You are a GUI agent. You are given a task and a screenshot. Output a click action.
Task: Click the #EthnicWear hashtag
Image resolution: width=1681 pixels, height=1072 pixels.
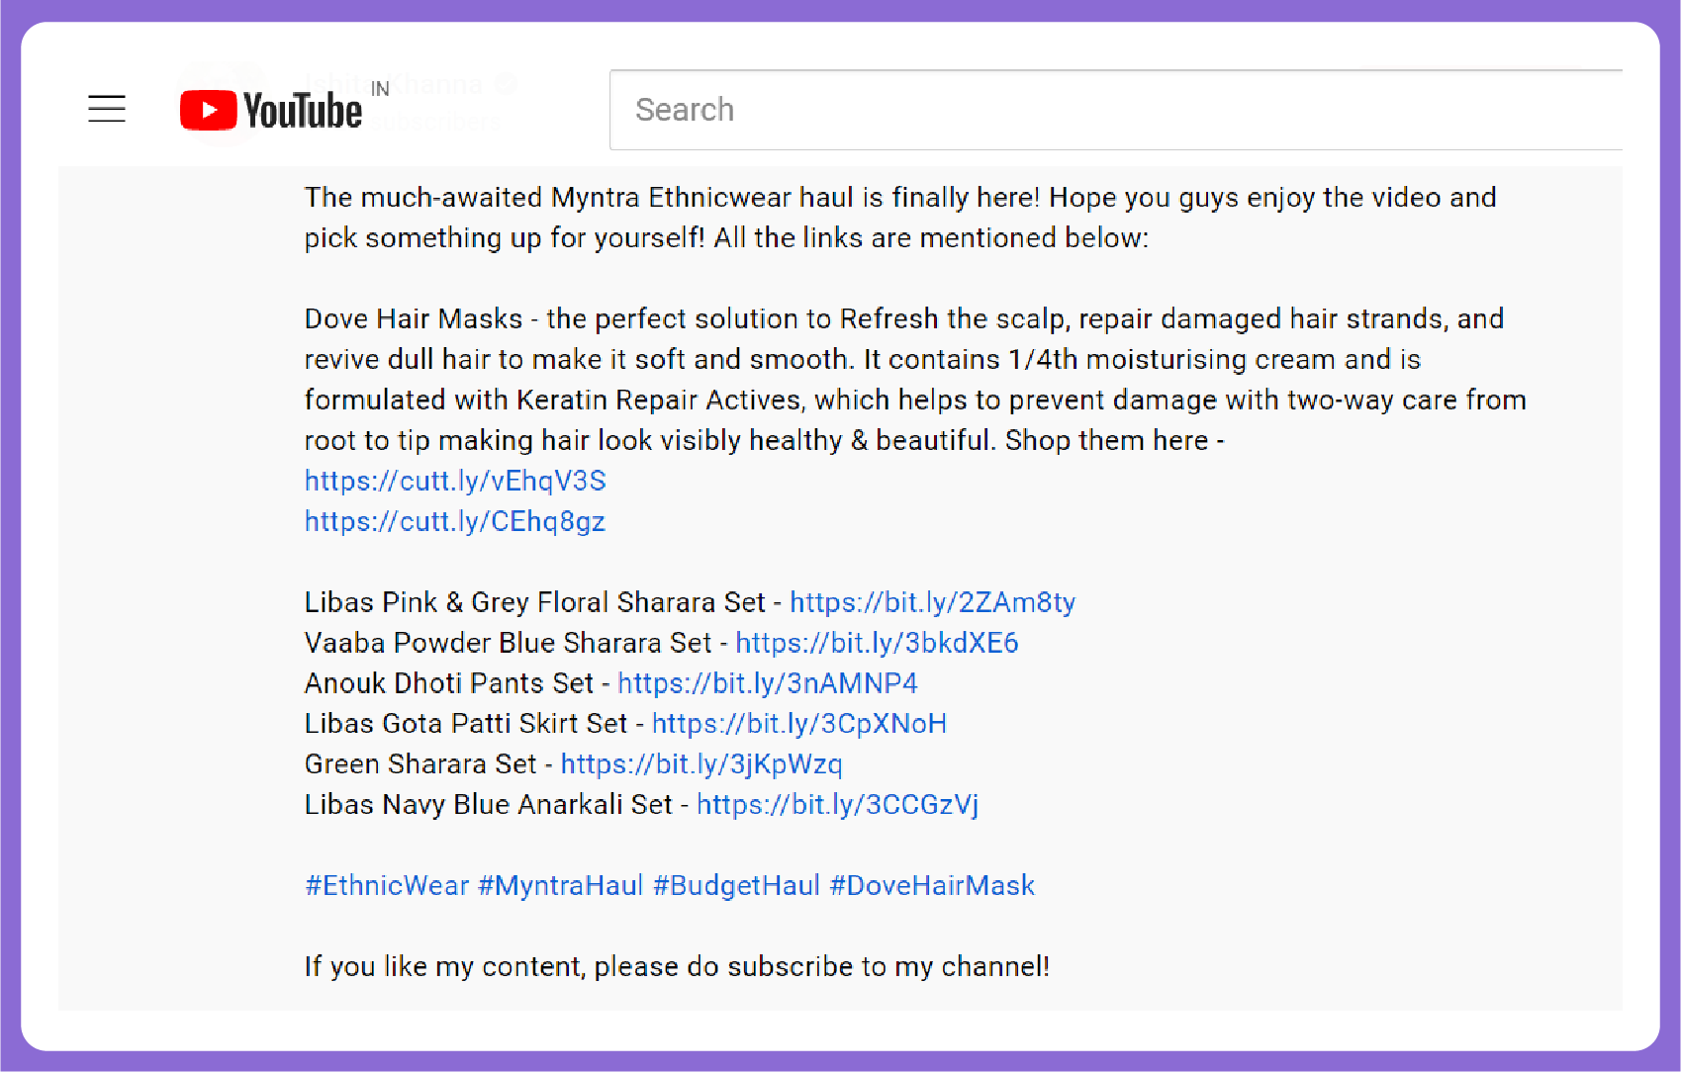(x=387, y=885)
